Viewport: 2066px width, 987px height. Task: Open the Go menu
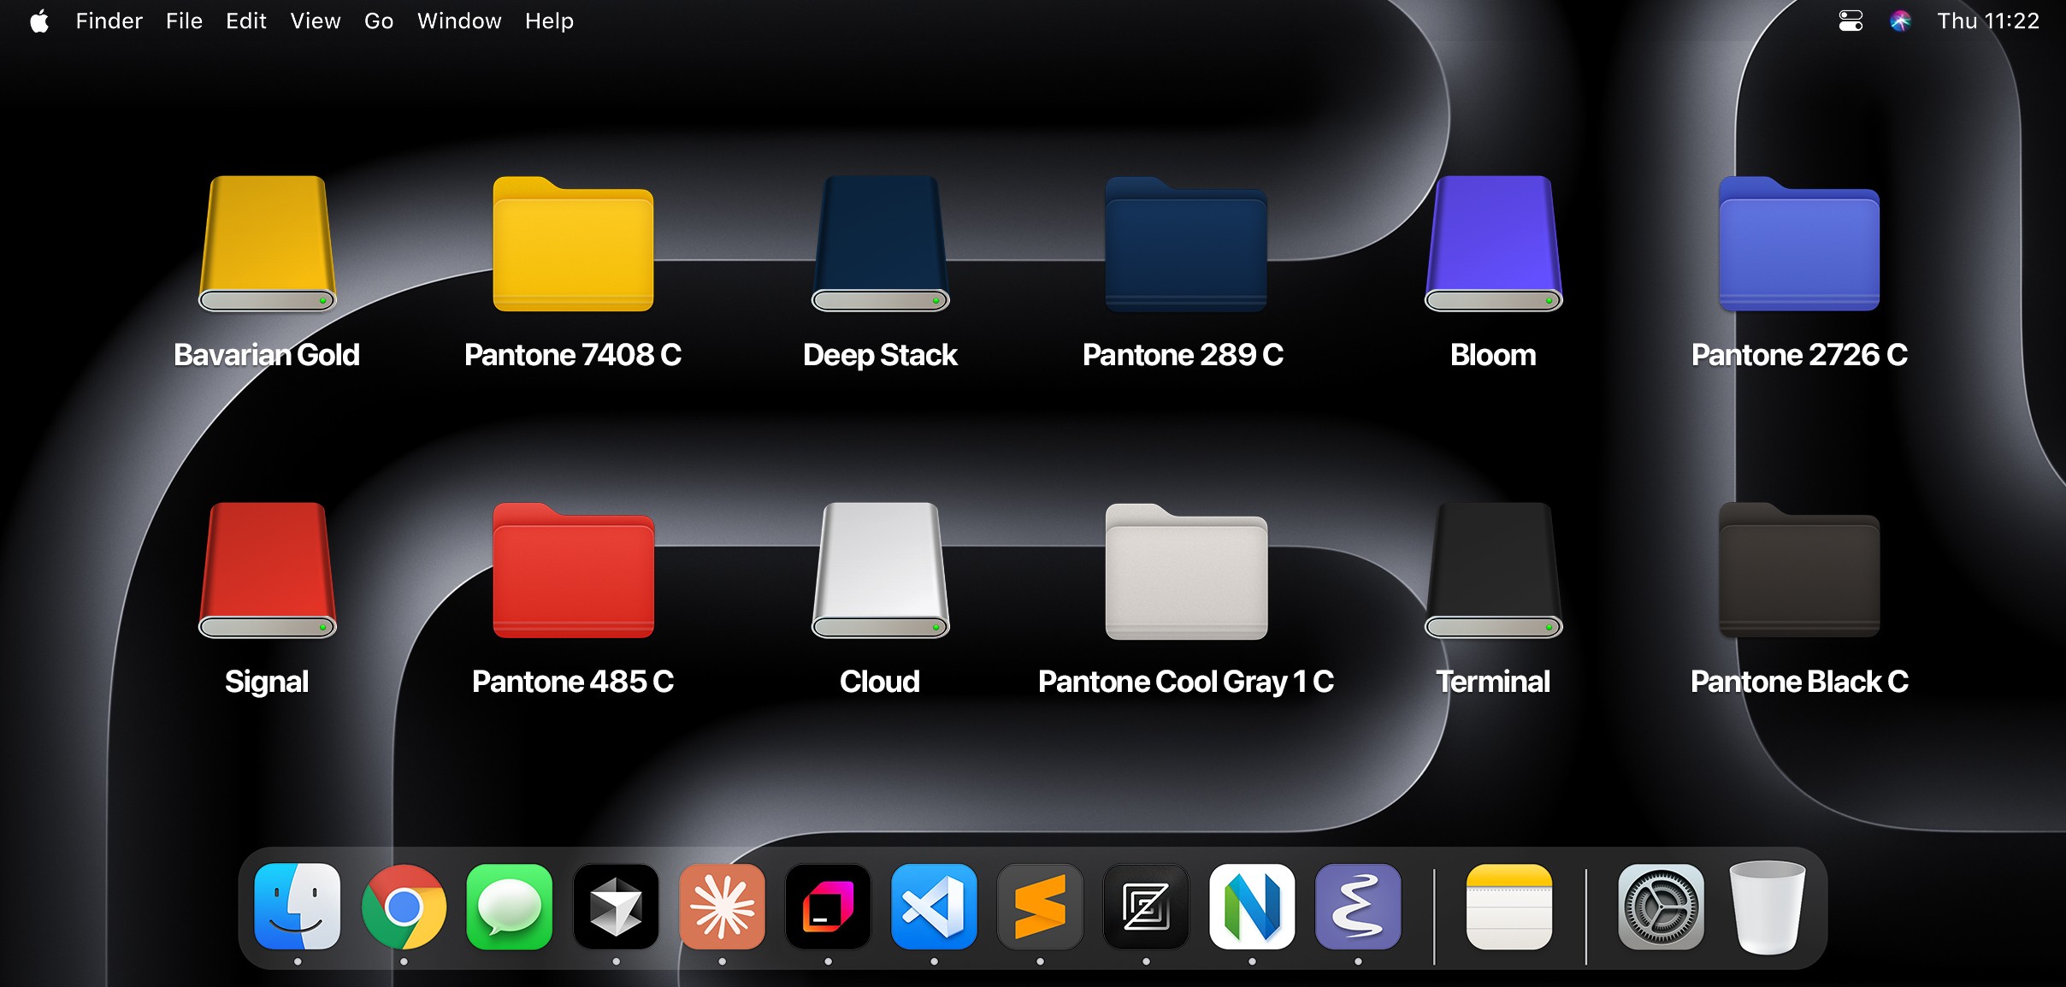tap(378, 21)
